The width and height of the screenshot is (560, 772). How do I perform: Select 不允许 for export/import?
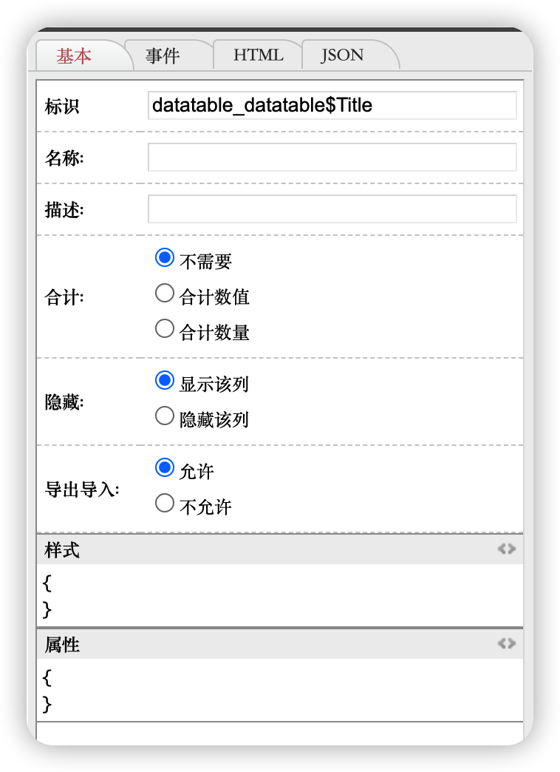165,504
